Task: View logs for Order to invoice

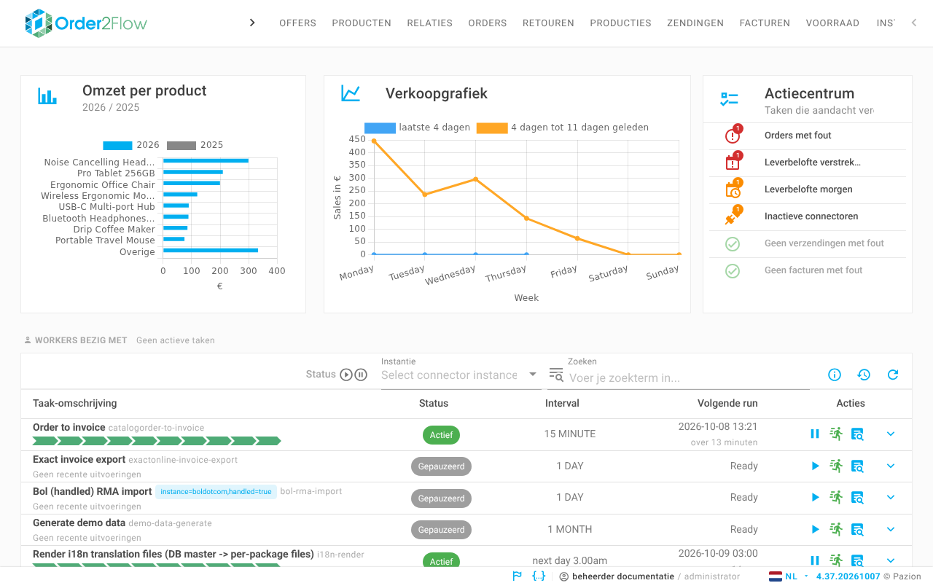Action: [x=857, y=434]
